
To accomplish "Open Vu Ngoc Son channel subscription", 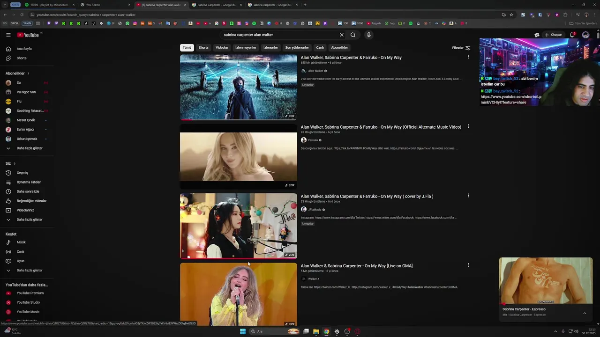I will [x=26, y=92].
